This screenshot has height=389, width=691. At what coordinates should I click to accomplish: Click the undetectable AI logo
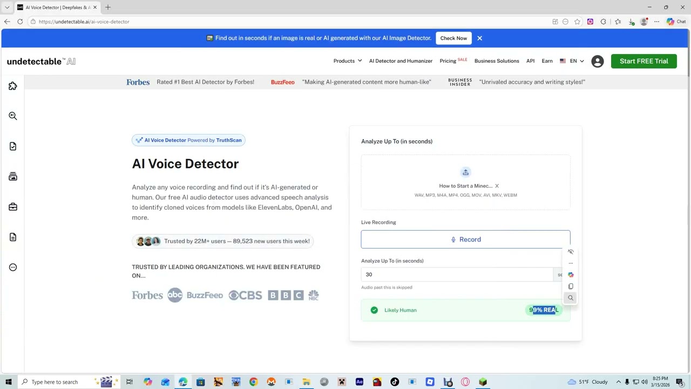pos(41,62)
